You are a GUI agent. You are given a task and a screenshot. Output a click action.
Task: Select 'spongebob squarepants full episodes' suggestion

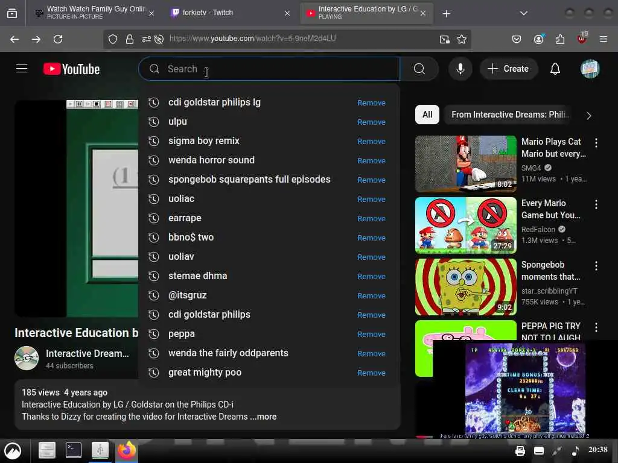point(269,180)
